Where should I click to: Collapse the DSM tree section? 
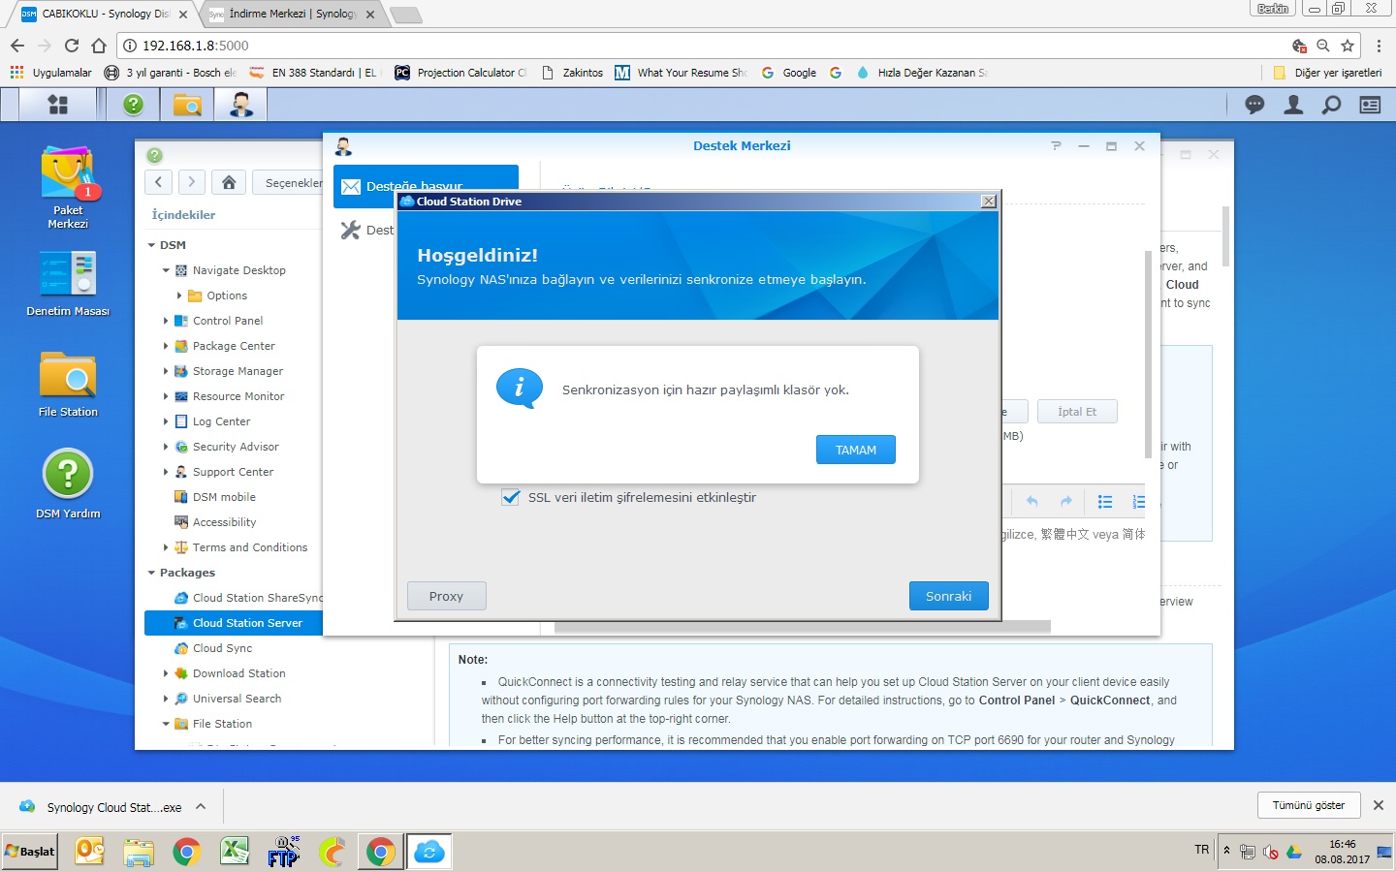click(x=152, y=246)
